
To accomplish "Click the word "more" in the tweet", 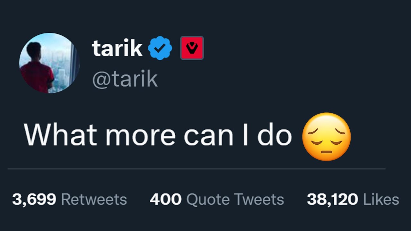I will pyautogui.click(x=140, y=135).
